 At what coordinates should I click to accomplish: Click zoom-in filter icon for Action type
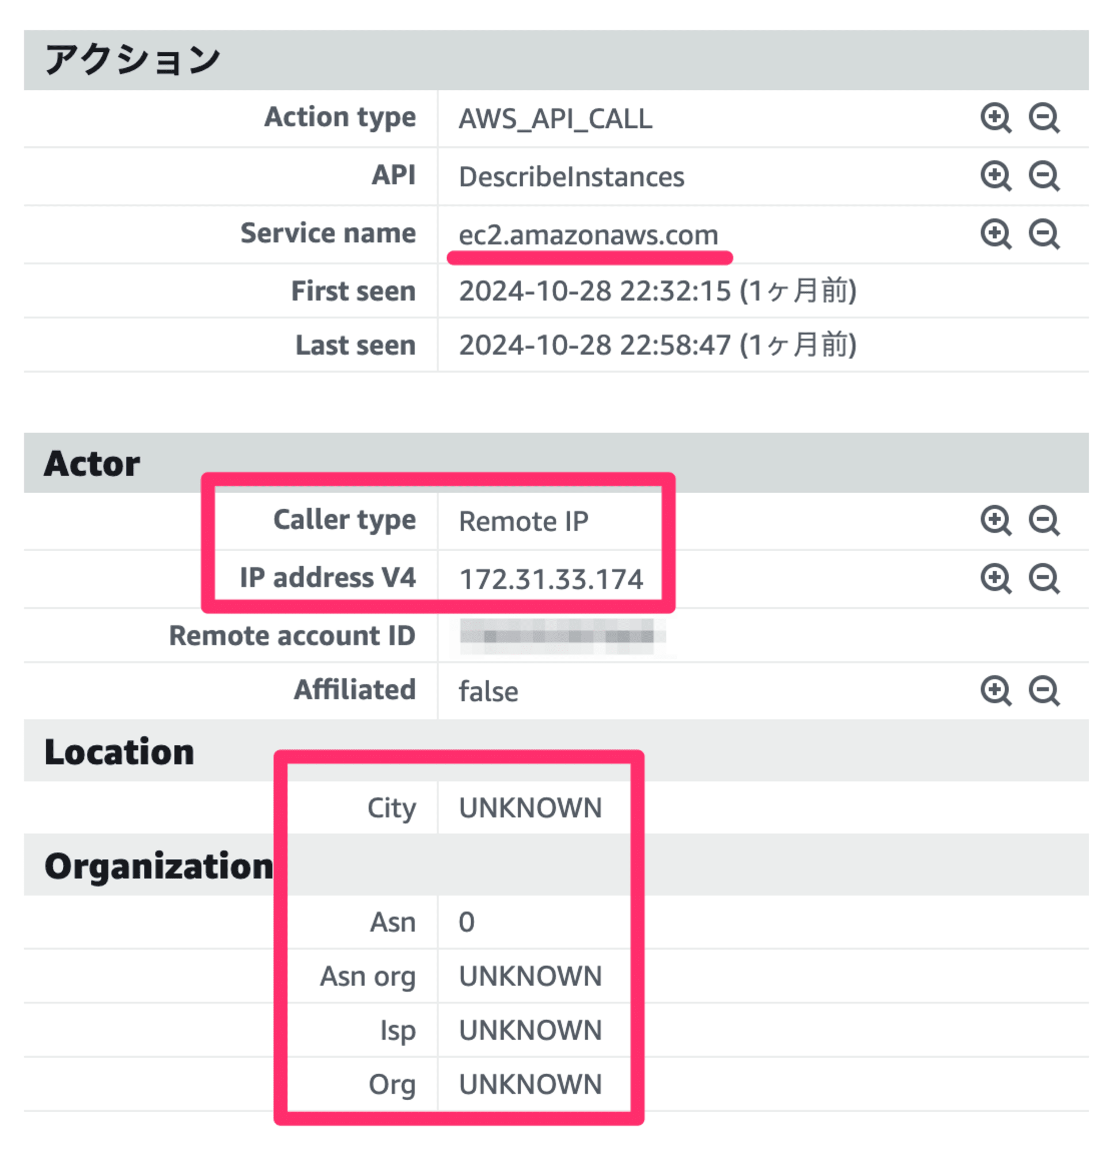pyautogui.click(x=996, y=118)
